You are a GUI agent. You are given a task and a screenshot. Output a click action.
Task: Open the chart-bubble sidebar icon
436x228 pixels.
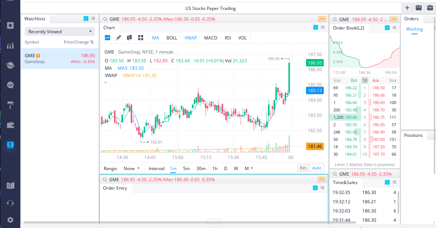click(10, 85)
